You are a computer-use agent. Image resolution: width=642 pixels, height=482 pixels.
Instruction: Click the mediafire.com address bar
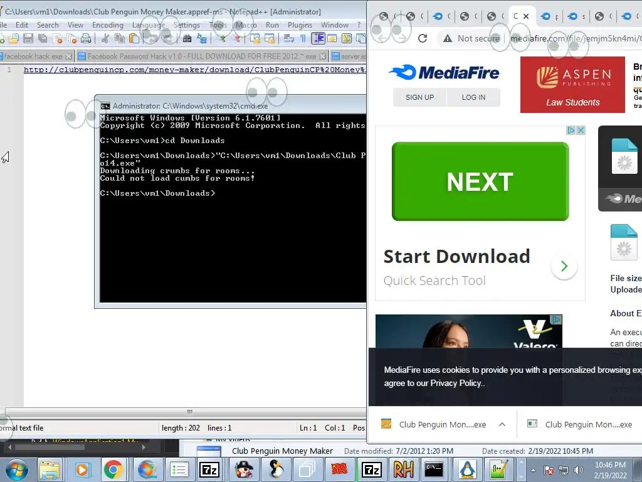pos(576,38)
